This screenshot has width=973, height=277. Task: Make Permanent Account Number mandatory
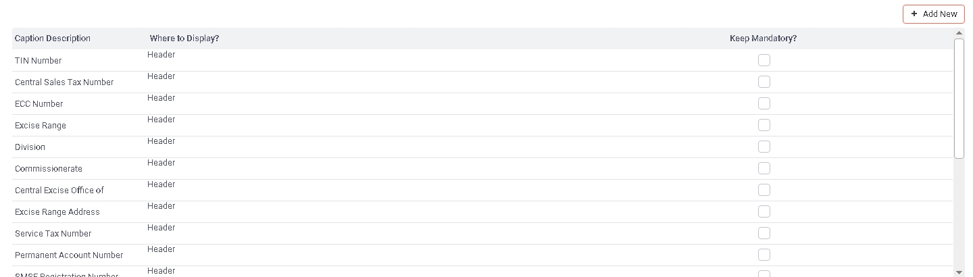point(764,255)
